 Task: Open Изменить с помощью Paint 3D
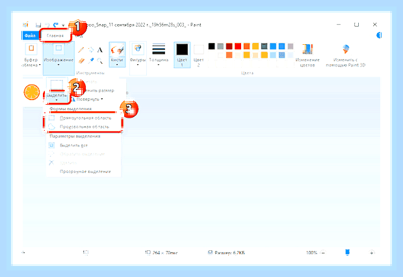tap(345, 55)
